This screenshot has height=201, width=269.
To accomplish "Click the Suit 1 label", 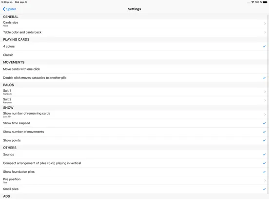I will 7,91.
